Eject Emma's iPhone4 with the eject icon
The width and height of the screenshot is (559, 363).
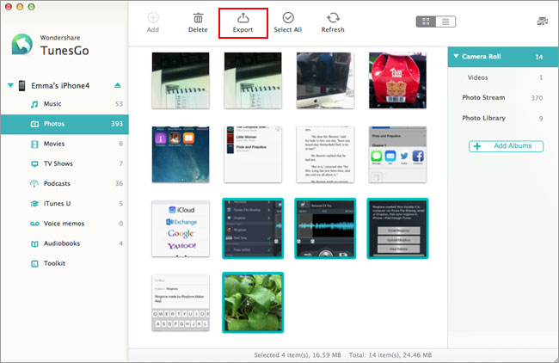click(118, 85)
